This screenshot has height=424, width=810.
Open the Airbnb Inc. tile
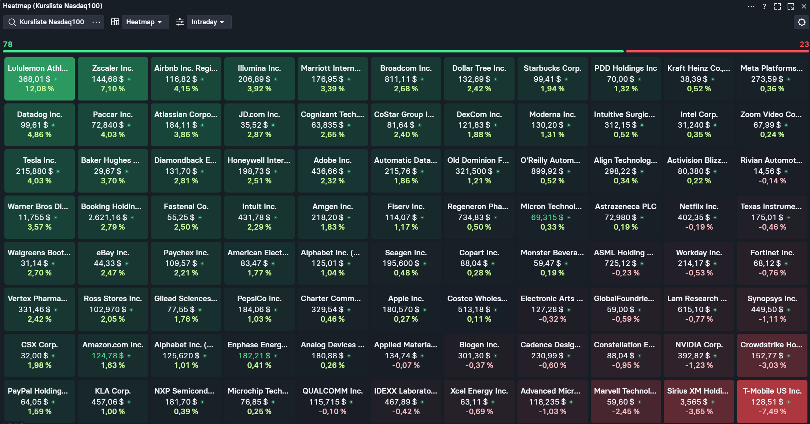click(x=186, y=79)
